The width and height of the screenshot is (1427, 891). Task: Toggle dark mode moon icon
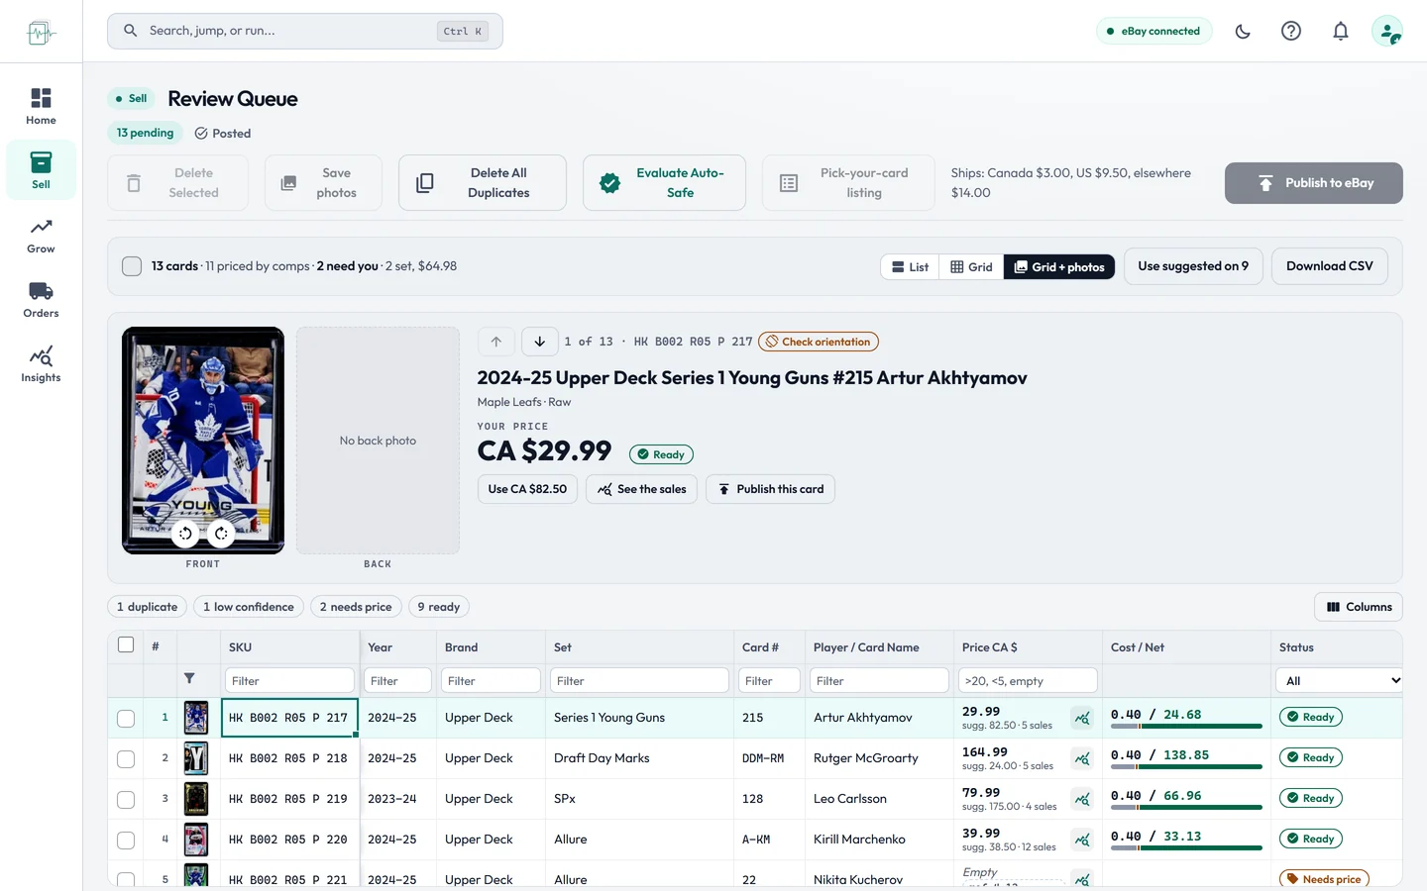(1243, 31)
